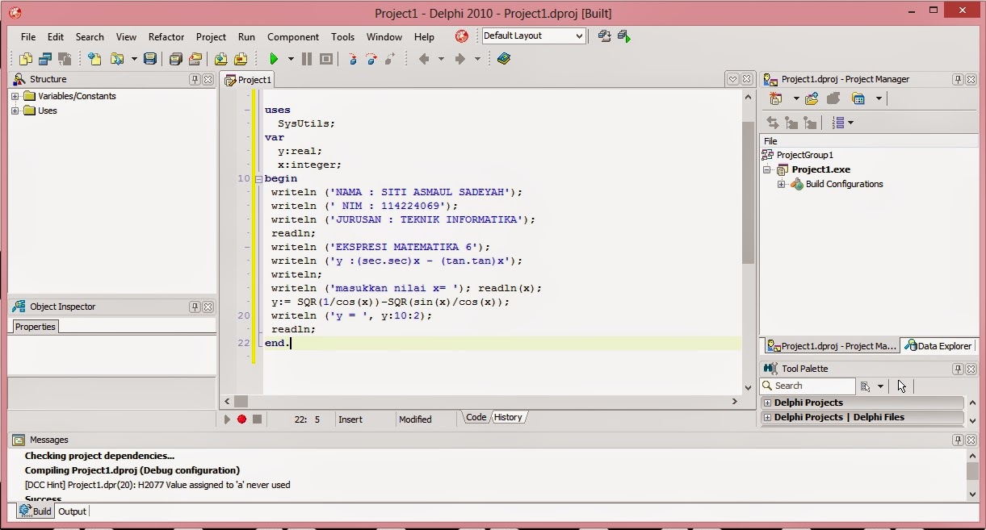Open the Run button dropdown arrow
The width and height of the screenshot is (986, 530).
tap(291, 59)
